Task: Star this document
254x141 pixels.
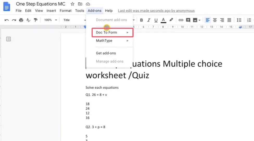Action: [x=73, y=4]
